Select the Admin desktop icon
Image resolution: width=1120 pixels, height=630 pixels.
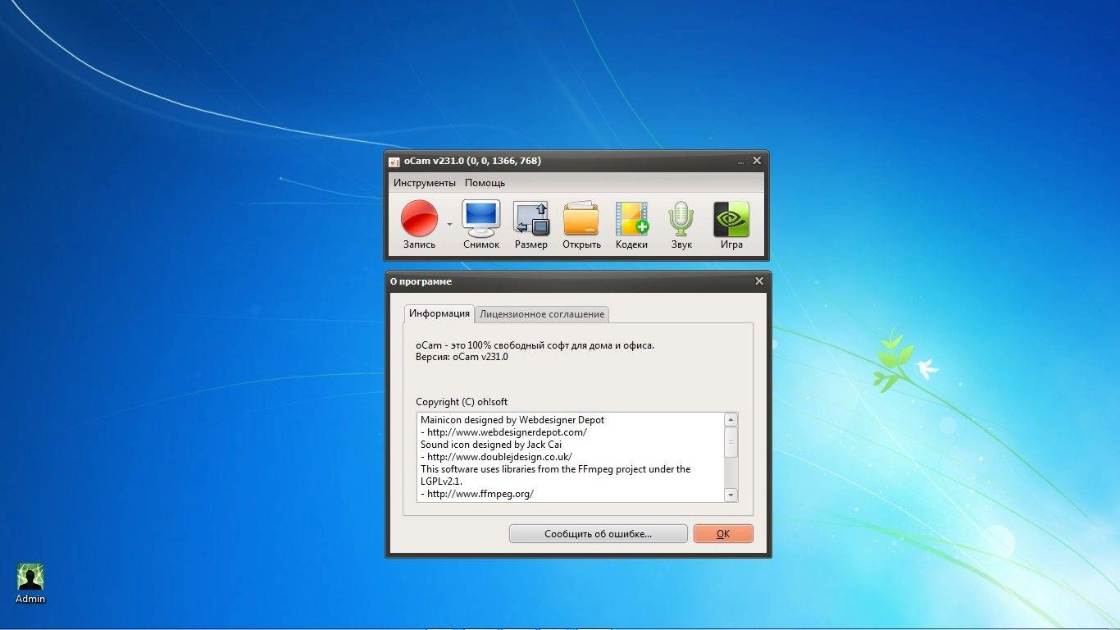click(30, 583)
